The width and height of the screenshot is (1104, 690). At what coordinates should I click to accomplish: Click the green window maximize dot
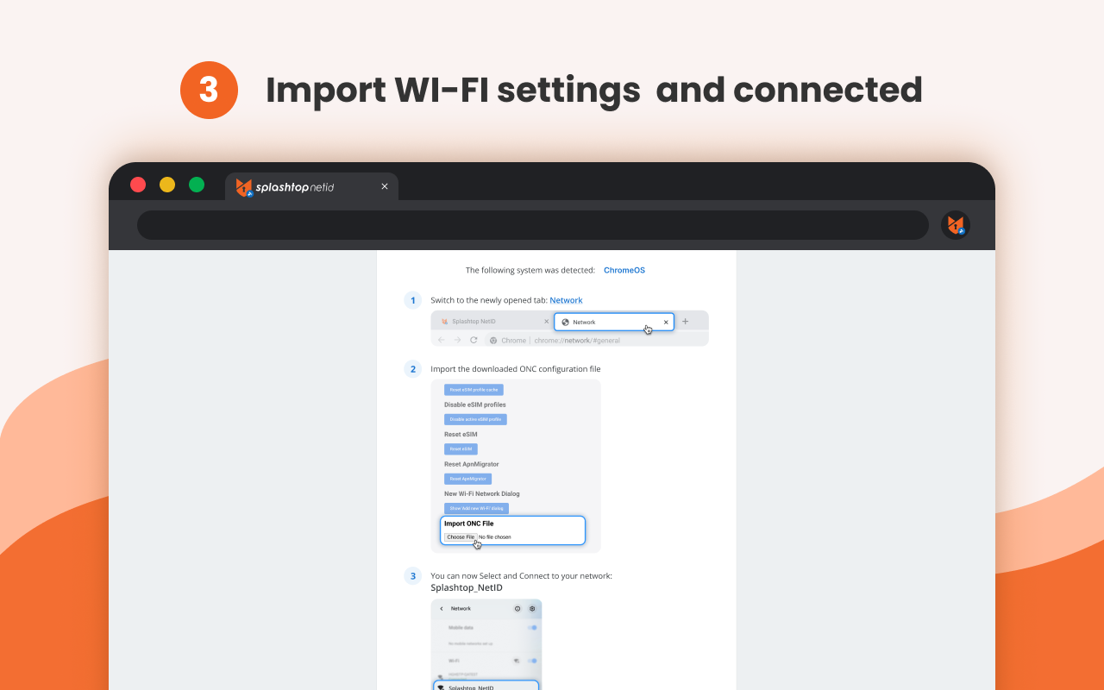click(197, 185)
